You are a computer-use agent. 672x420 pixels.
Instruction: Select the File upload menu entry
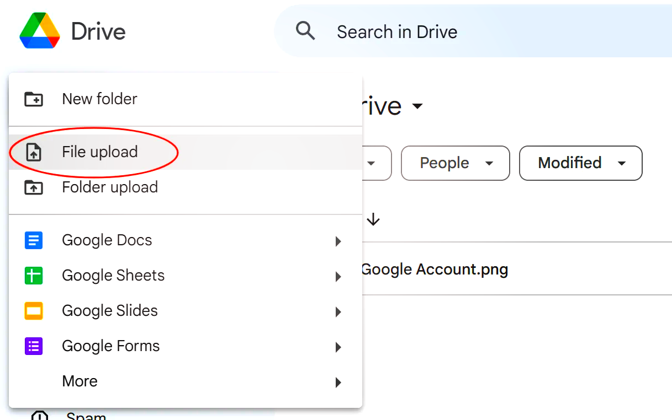[x=100, y=152]
